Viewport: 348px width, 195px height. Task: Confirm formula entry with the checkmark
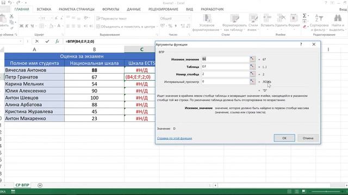click(x=47, y=41)
